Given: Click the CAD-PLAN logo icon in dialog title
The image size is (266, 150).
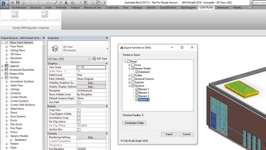Looking at the screenshot, I should pyautogui.click(x=122, y=48).
